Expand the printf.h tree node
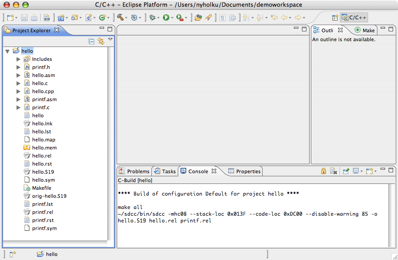Viewport: 398px width, 260px height. 18,68
